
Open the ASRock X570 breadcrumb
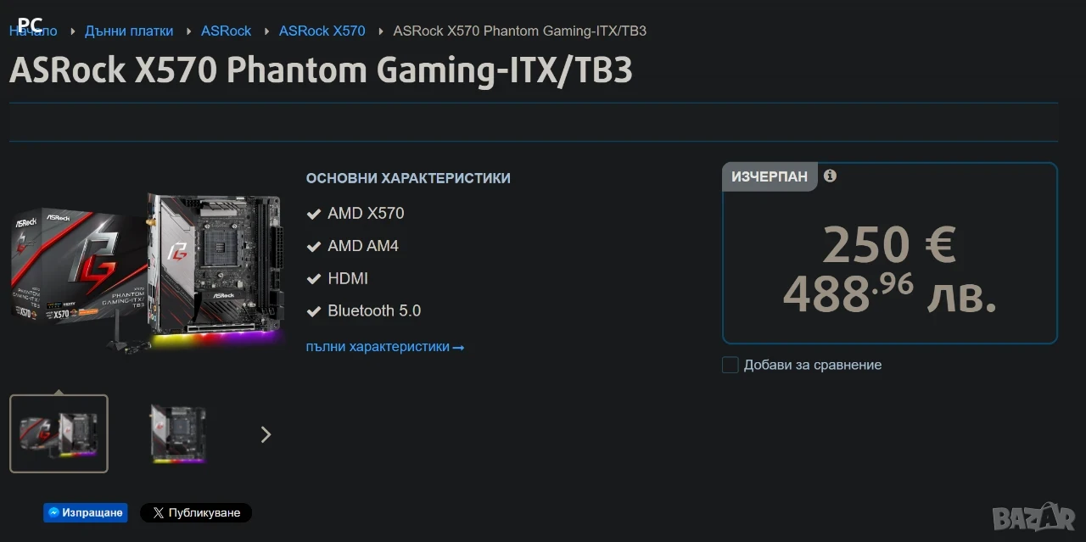click(322, 31)
